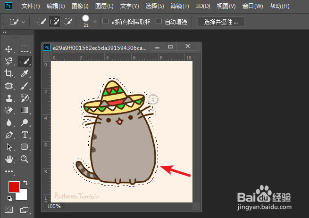Viewport: 309px width, 218px height.
Task: Open the 视图(V) menu
Action: point(226,6)
